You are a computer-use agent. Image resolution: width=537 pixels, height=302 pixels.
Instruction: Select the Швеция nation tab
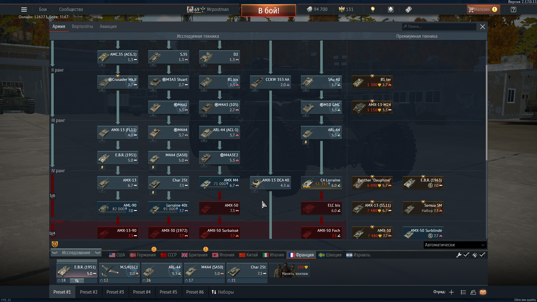pos(330,255)
